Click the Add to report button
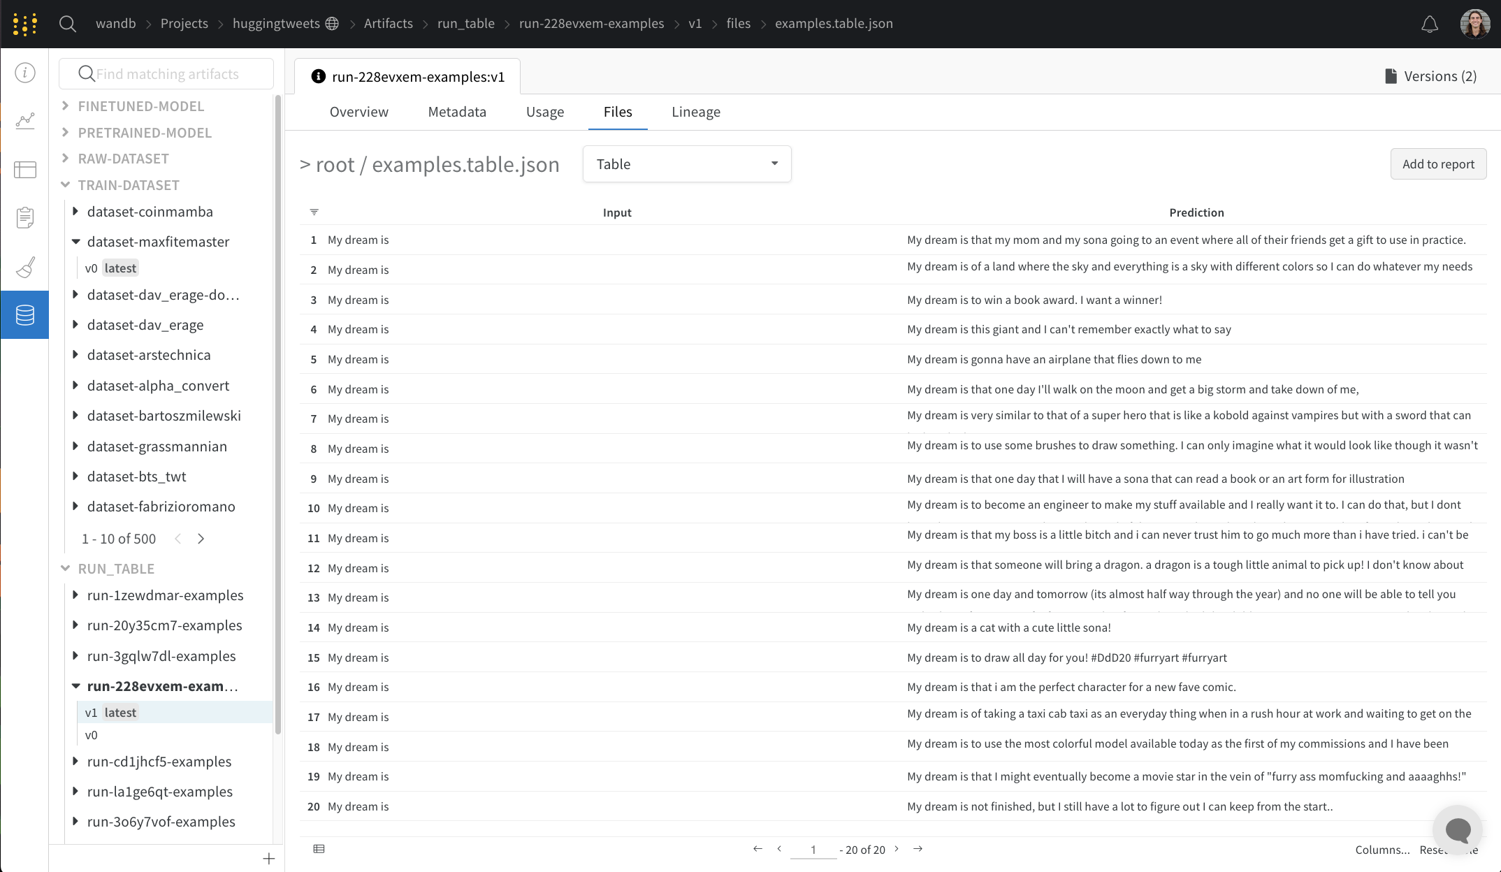 click(x=1437, y=164)
